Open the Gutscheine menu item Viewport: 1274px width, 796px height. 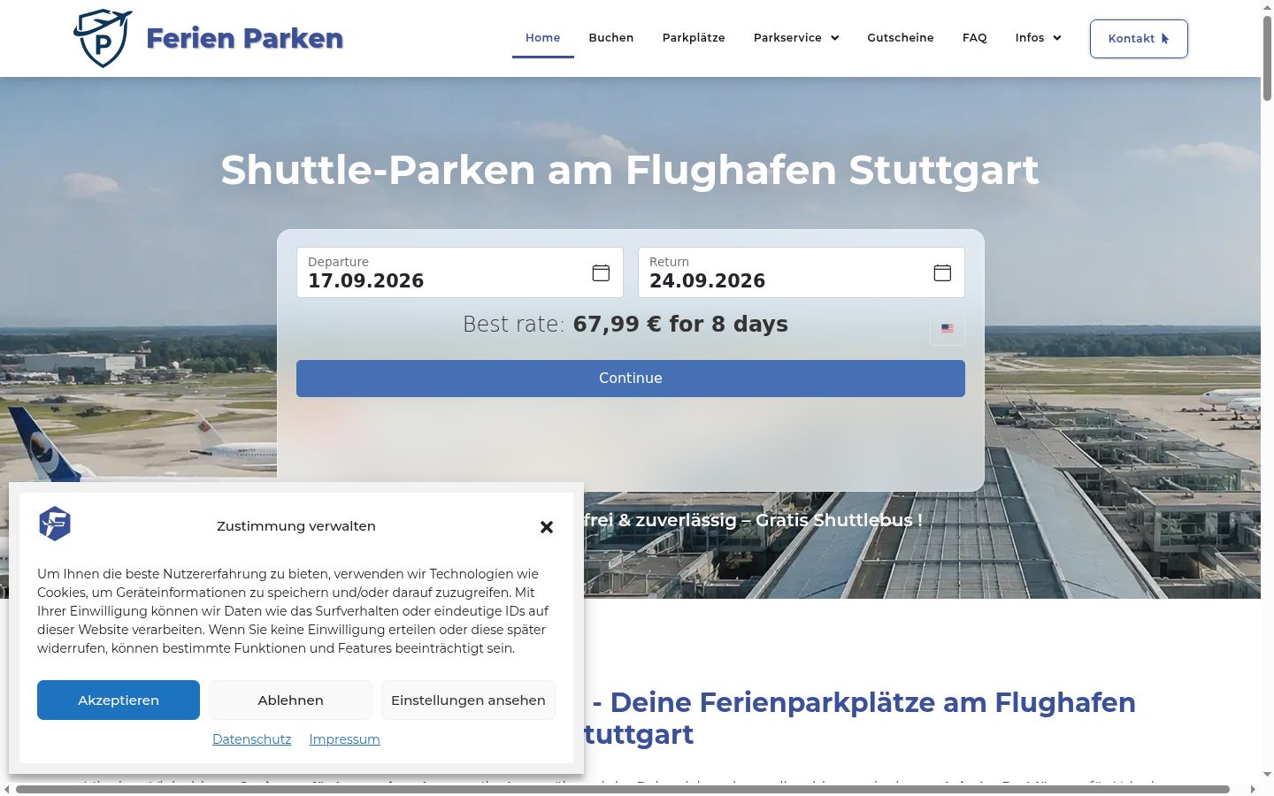pos(901,38)
